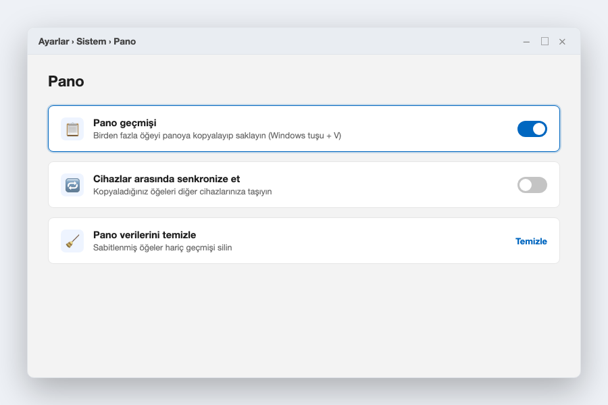Viewport: 608px width, 405px height.
Task: Click the chevron between Sistem and Pano
Action: (x=109, y=42)
